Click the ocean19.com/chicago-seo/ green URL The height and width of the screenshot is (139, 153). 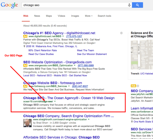pyautogui.click(x=38, y=102)
